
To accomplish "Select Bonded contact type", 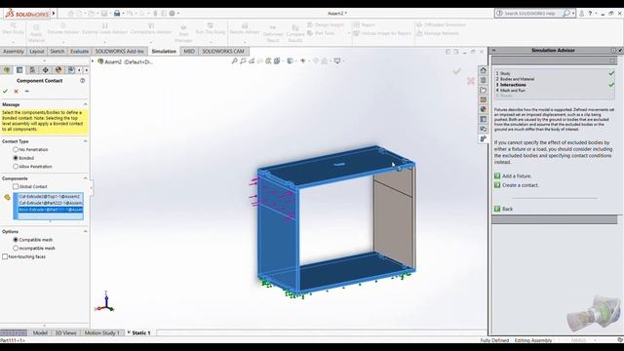I will tap(16, 158).
